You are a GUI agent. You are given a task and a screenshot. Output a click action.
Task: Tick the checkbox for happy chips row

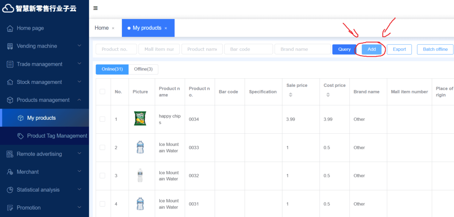click(x=103, y=119)
